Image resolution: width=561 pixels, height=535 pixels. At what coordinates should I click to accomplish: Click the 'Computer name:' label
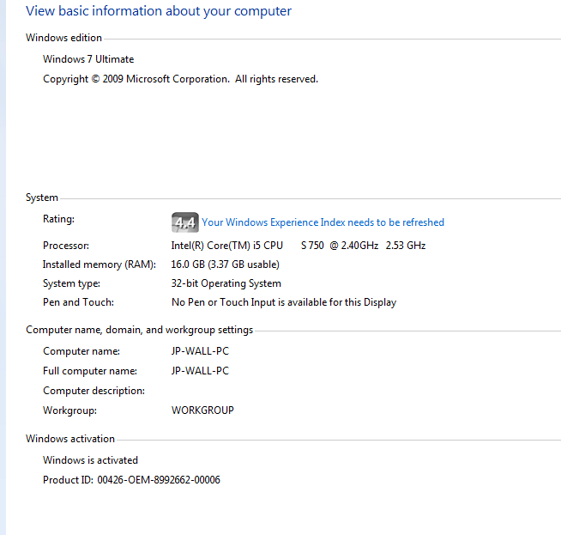pyautogui.click(x=81, y=351)
